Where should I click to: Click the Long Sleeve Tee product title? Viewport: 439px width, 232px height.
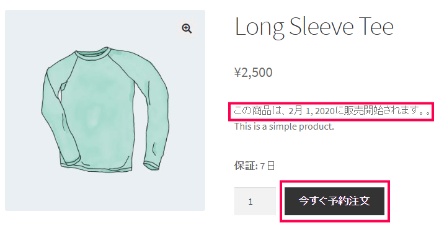tap(314, 27)
